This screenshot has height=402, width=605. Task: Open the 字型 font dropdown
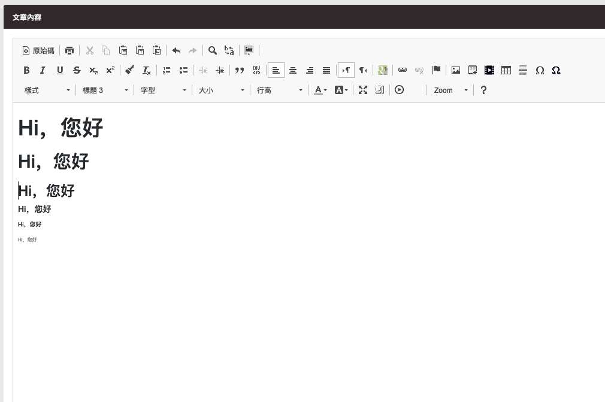click(164, 90)
